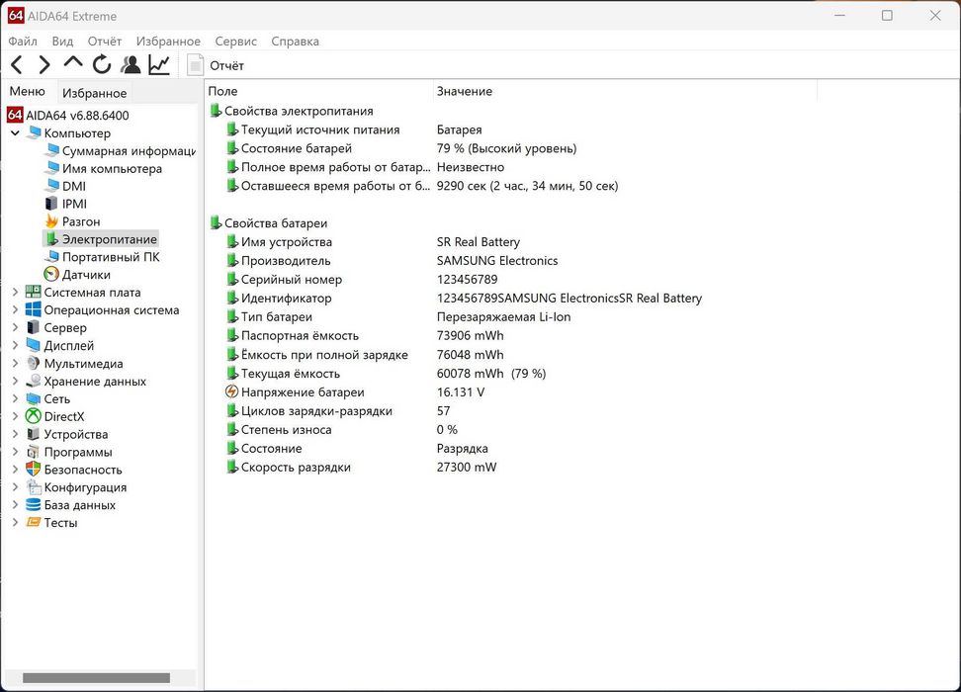Image resolution: width=961 pixels, height=692 pixels.
Task: Click the Системная плата motherboard icon
Action: 33,293
